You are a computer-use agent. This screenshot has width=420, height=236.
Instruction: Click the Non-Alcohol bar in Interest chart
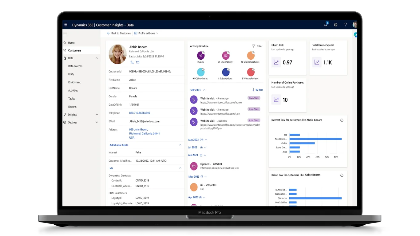click(315, 139)
